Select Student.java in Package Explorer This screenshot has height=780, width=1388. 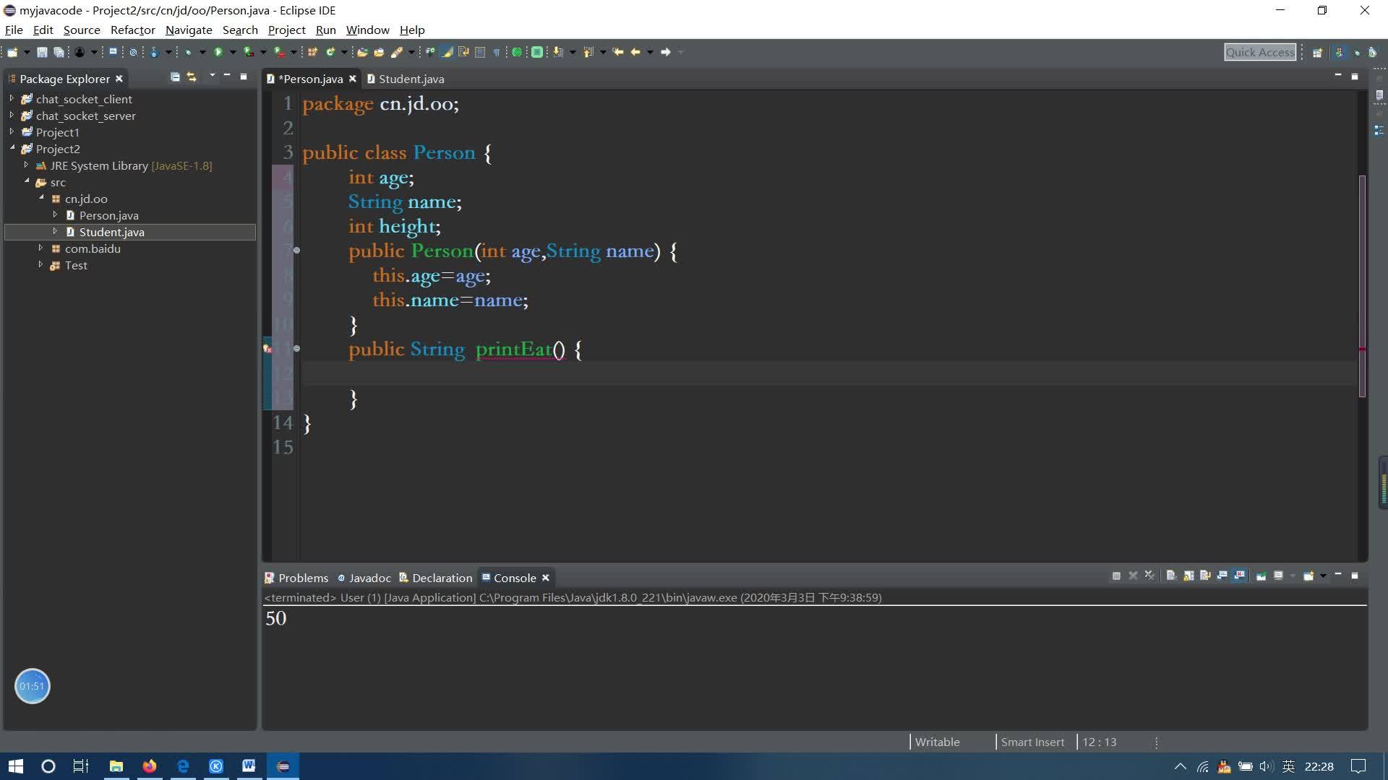click(x=111, y=232)
